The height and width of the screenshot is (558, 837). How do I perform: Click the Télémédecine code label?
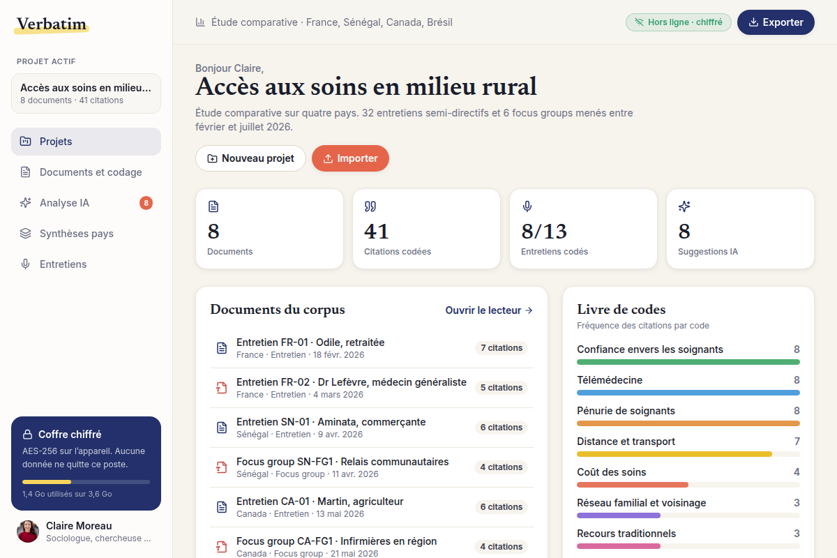coord(610,380)
